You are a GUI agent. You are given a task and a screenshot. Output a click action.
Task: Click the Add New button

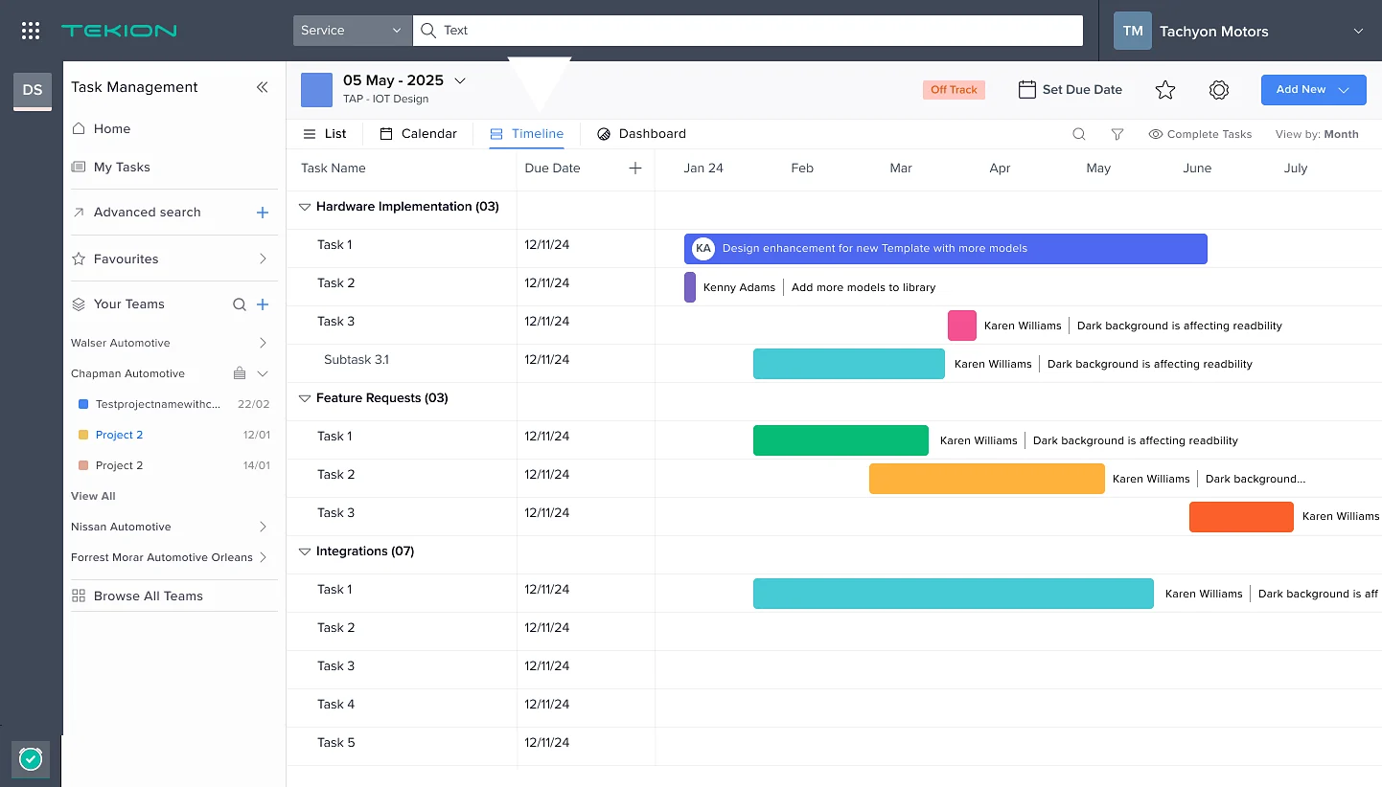(x=1313, y=90)
